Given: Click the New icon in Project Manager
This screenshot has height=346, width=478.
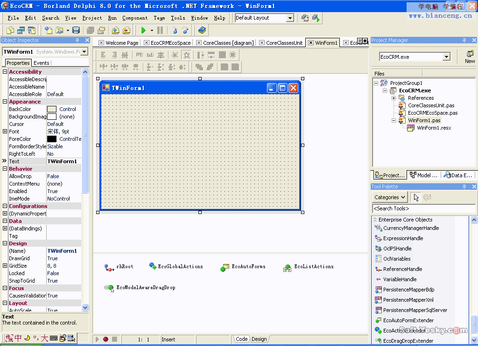Looking at the screenshot, I should click(470, 56).
